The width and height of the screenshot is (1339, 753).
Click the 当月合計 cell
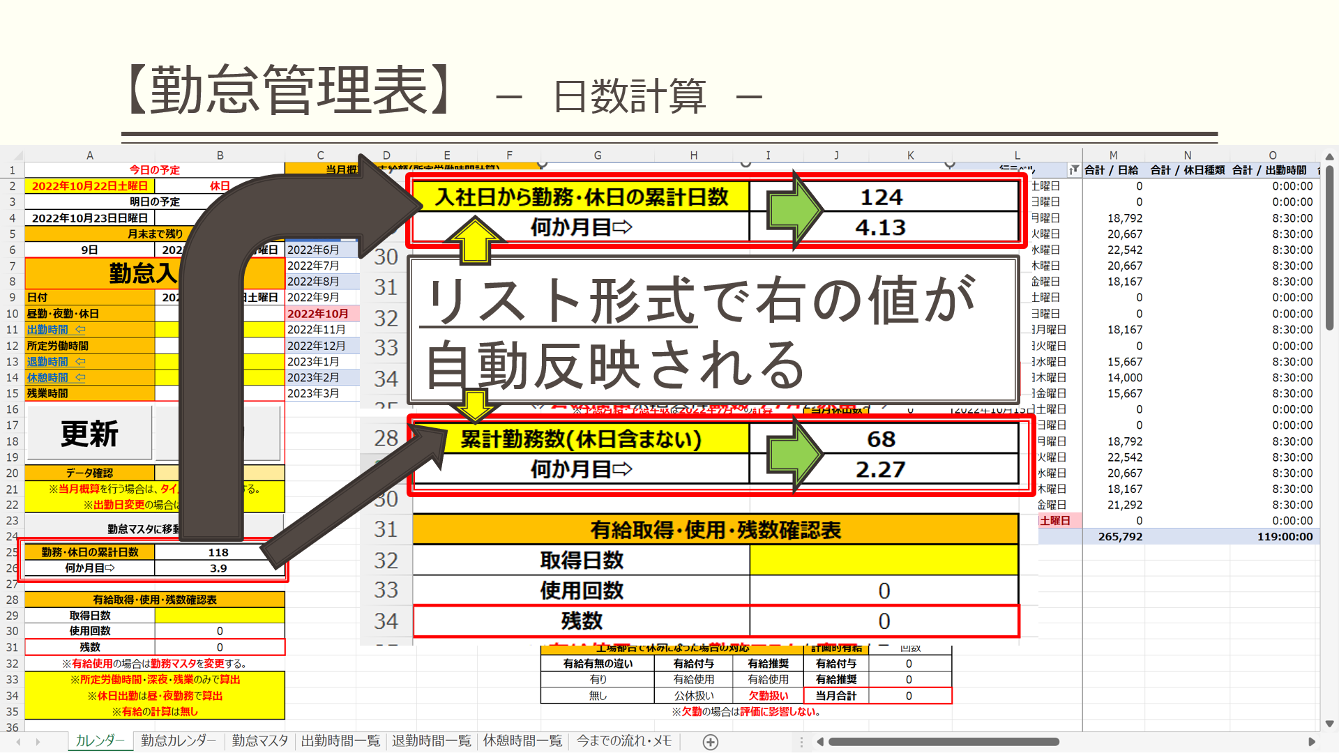pos(836,696)
